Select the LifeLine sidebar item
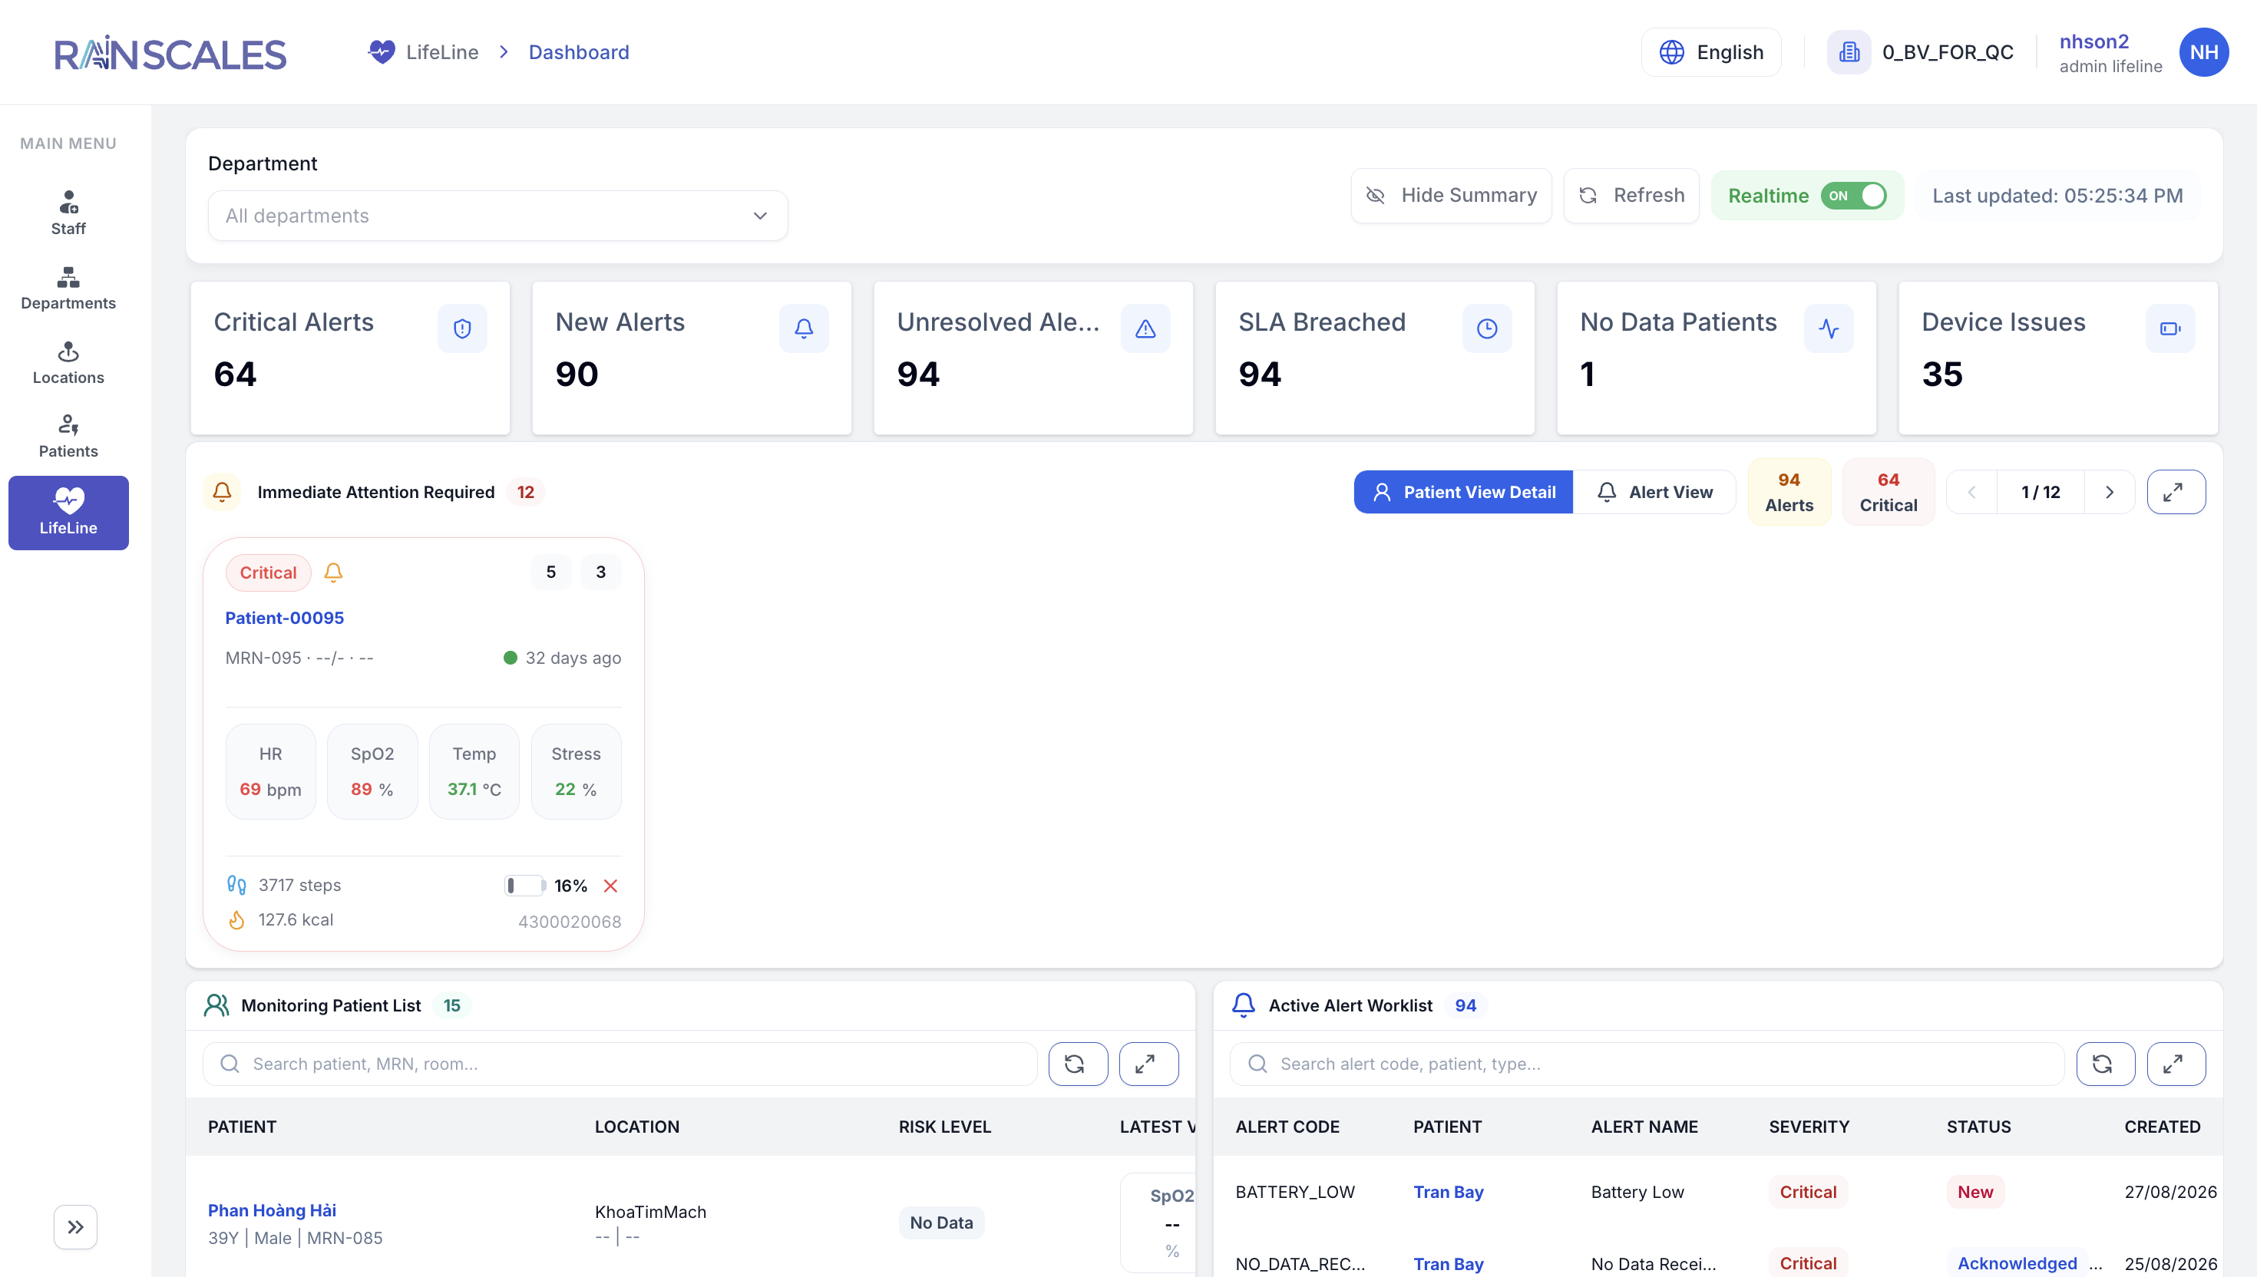2257x1277 pixels. 68,513
